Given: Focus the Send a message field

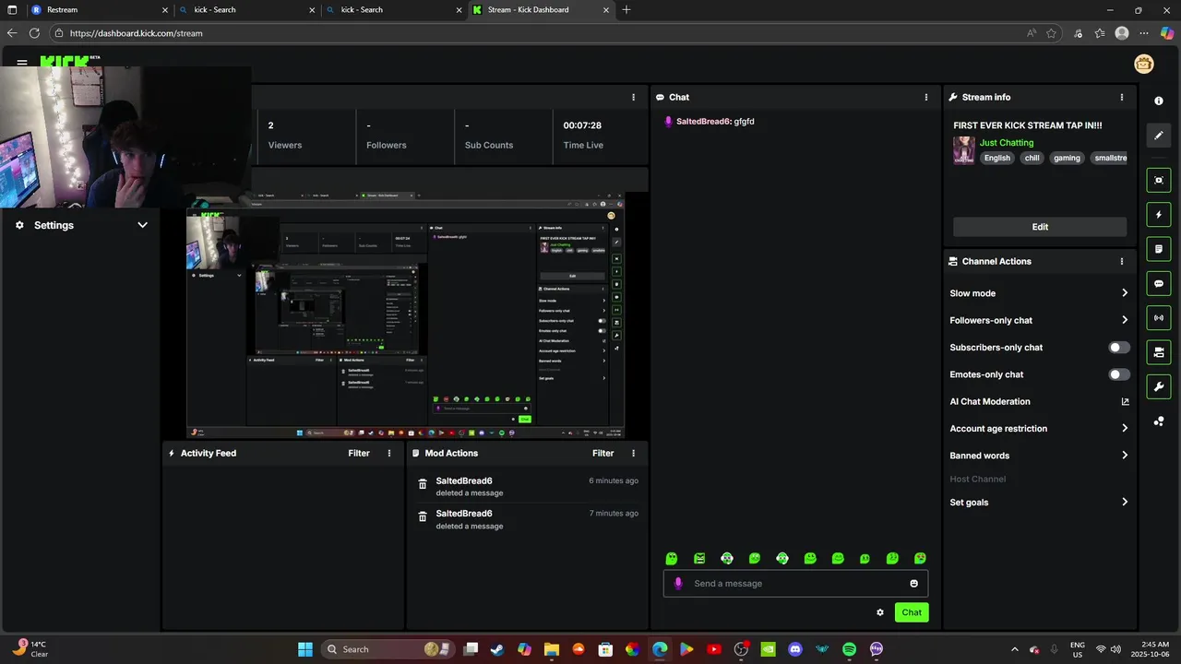Looking at the screenshot, I should [795, 583].
